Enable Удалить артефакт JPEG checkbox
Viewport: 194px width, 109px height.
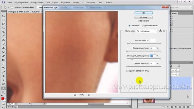click(127, 71)
